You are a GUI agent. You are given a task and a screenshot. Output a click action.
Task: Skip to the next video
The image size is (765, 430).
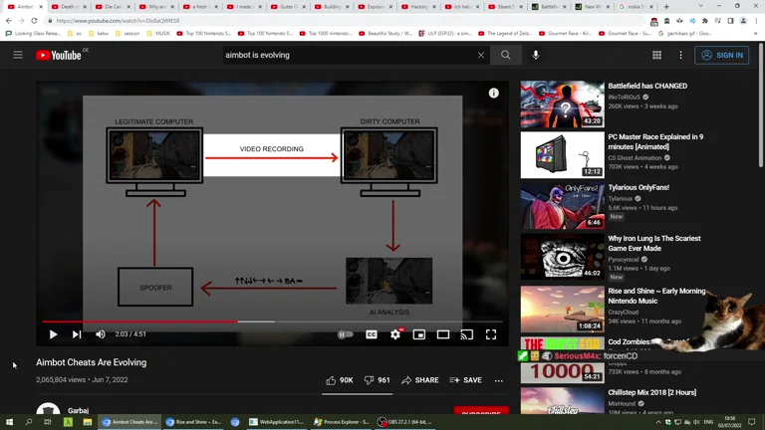coord(77,335)
